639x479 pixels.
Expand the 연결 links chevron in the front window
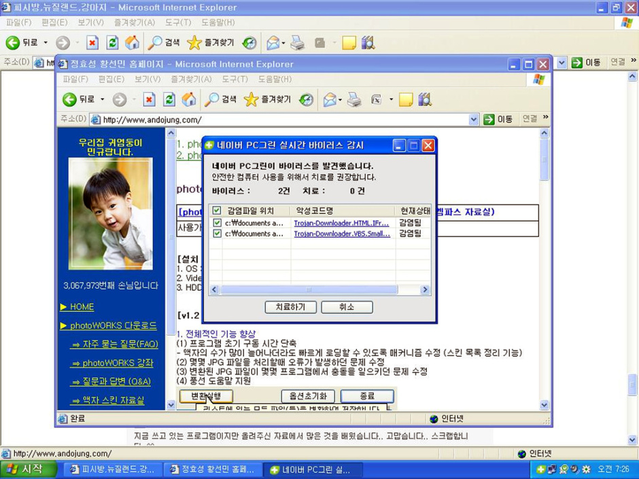tap(546, 118)
